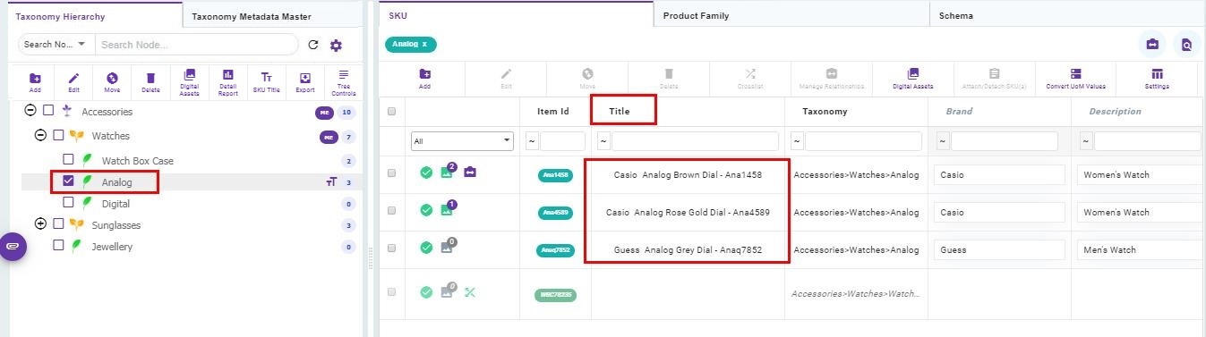
Task: Click the Add node icon in taxonomy toolbar
Action: pyautogui.click(x=35, y=78)
